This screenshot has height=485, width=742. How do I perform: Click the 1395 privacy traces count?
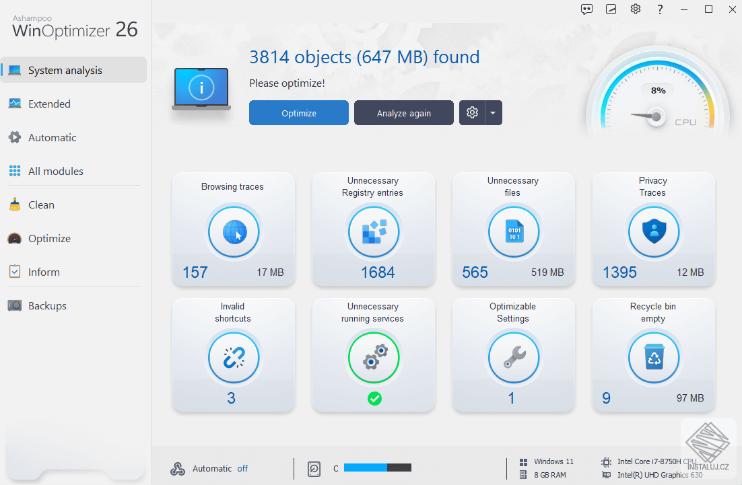tap(619, 272)
